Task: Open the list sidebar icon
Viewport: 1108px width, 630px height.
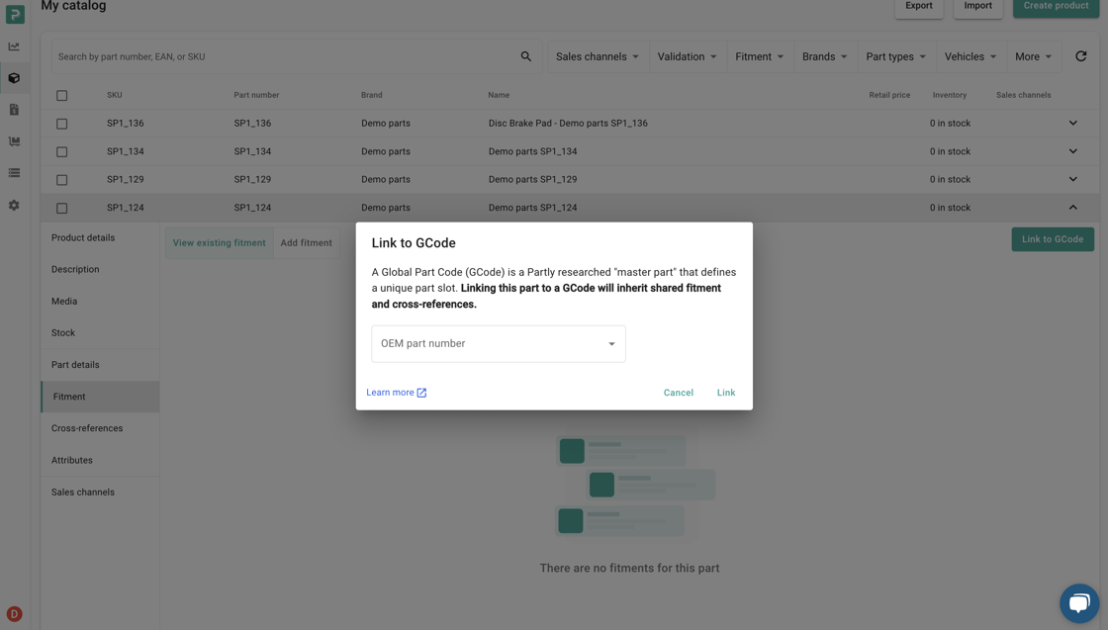Action: (x=14, y=173)
